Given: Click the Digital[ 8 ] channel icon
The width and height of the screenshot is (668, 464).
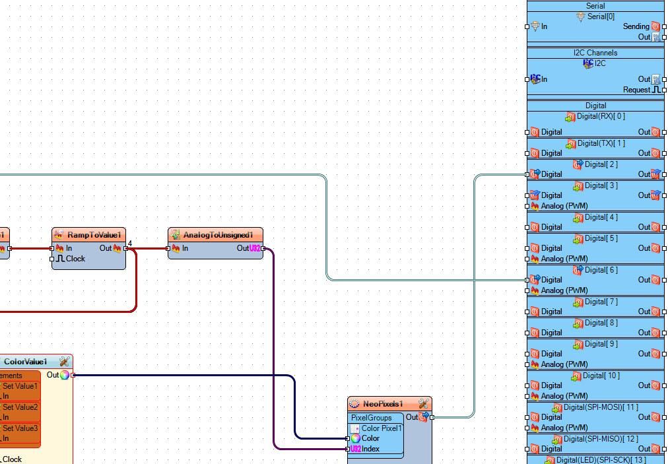Looking at the screenshot, I should (578, 323).
